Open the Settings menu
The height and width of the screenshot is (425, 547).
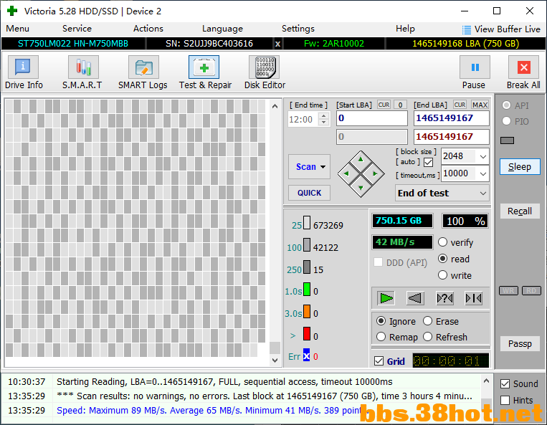tap(298, 29)
